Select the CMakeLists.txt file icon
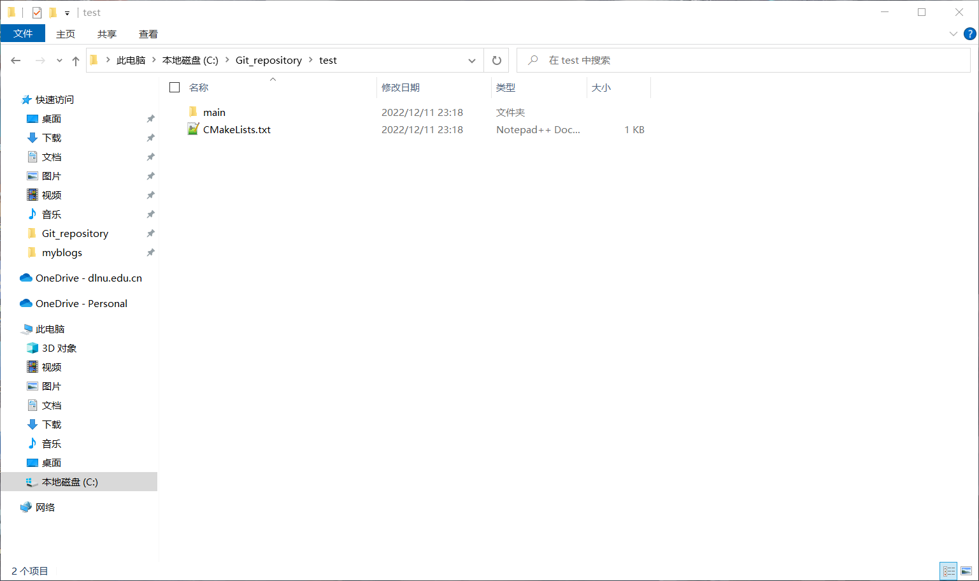979x581 pixels. 193,129
